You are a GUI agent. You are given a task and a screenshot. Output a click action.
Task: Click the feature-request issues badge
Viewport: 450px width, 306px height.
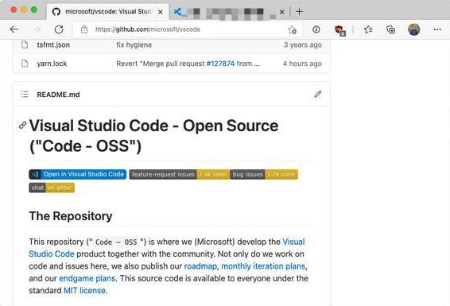point(179,174)
